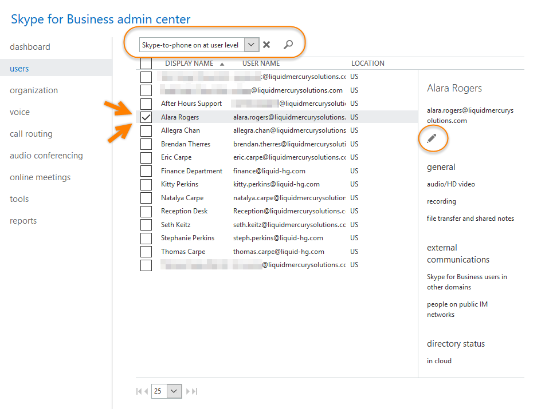Open the filter dropdown arrow

coord(252,45)
